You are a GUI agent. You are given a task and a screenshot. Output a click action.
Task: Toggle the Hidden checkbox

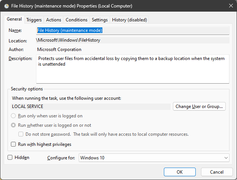[x=10, y=157]
